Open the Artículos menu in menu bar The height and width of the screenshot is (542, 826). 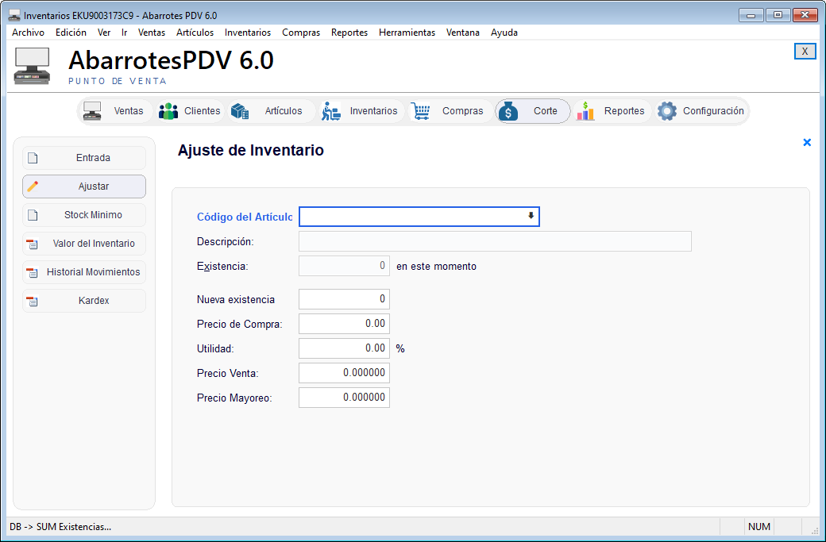195,33
